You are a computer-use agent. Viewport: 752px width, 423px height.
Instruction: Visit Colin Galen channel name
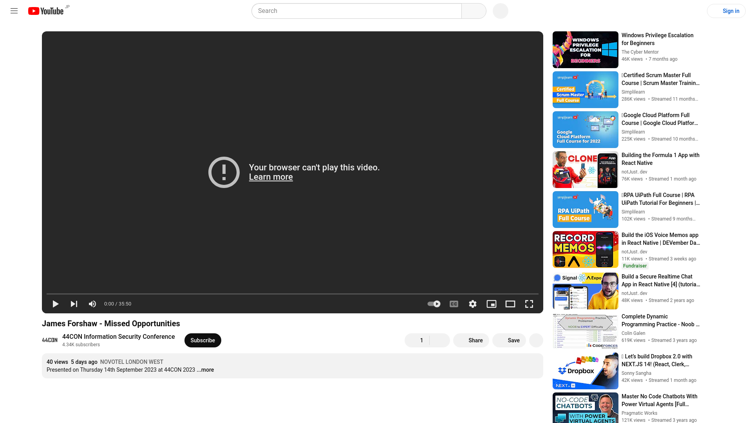pyautogui.click(x=633, y=333)
